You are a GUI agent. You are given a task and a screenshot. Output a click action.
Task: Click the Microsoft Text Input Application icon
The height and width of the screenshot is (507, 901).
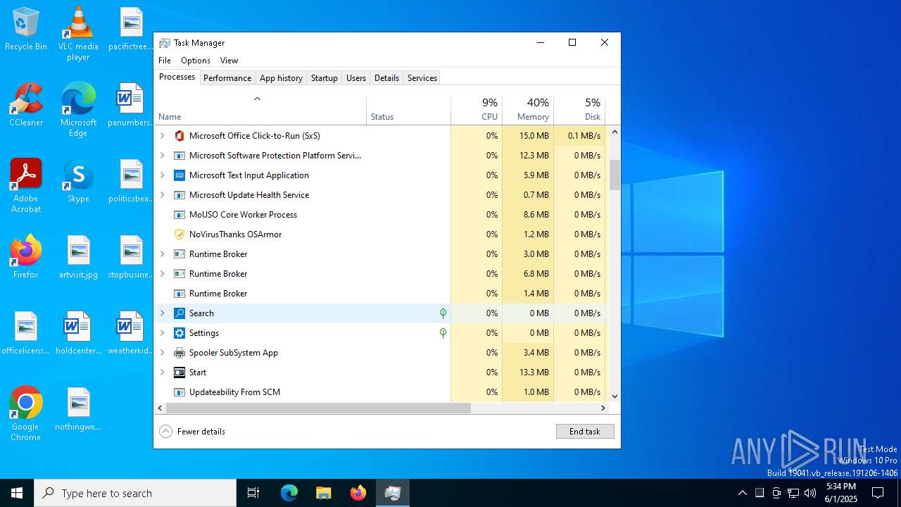click(x=179, y=175)
